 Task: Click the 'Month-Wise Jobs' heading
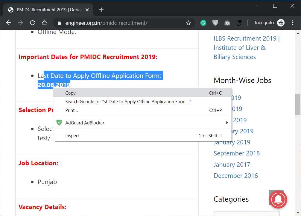(242, 81)
